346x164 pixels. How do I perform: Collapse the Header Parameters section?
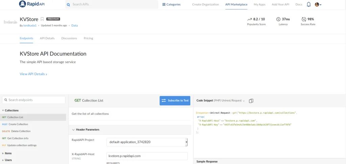point(130,130)
